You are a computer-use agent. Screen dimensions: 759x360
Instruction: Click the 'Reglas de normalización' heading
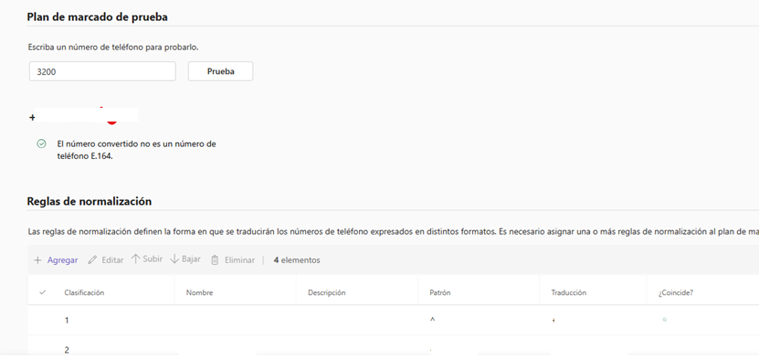click(x=90, y=201)
